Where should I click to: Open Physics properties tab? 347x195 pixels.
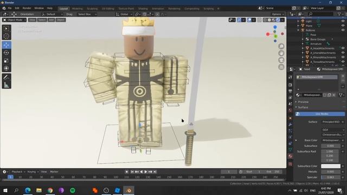291,137
